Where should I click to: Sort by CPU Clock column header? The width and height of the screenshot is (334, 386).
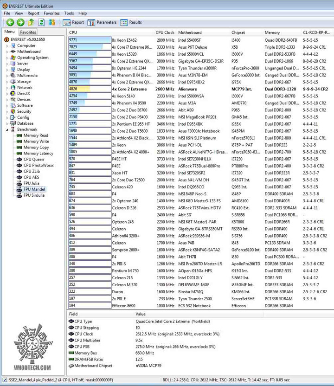165,32
